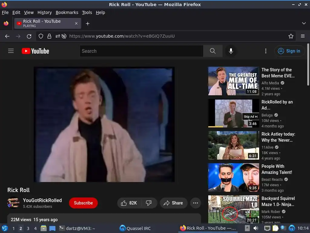Expand the removable media eject tray icon
The width and height of the screenshot is (310, 233).
[247, 228]
